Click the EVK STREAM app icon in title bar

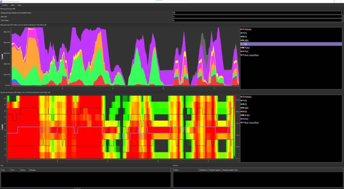pos(1,1)
